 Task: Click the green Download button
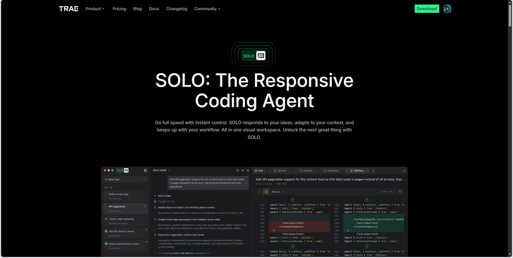(x=426, y=9)
